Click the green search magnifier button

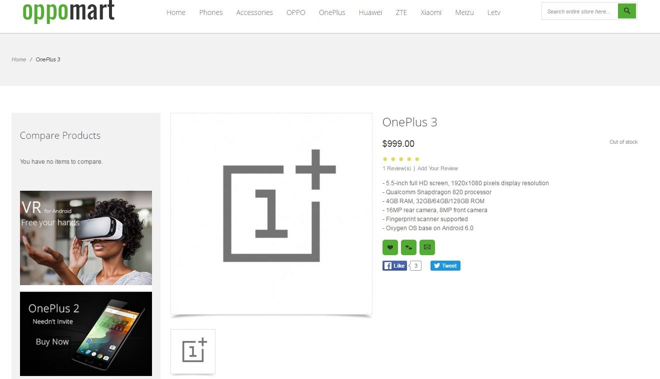[x=626, y=11]
